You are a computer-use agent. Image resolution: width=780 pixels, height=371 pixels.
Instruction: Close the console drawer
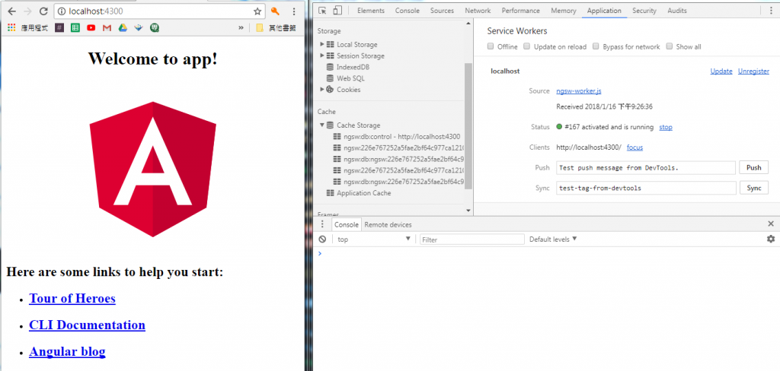(771, 224)
